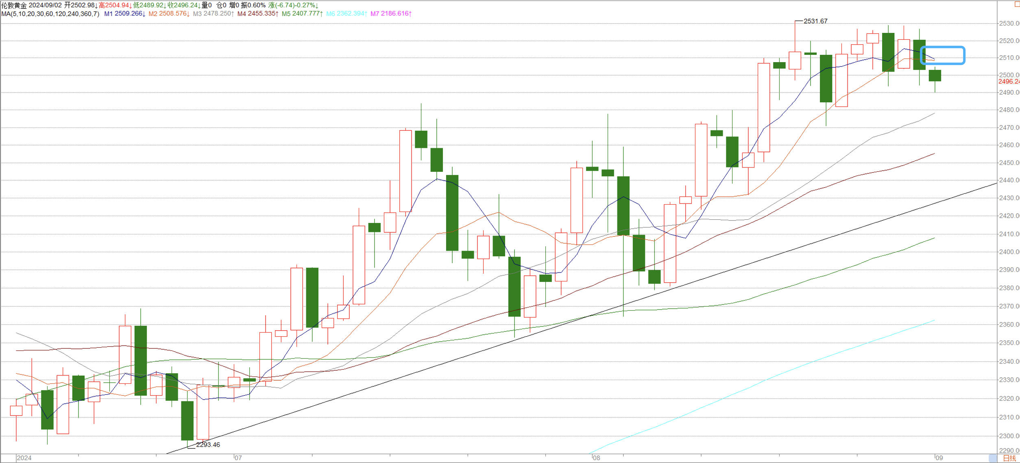Select the 2024/09/02 date in header
Viewport: 1020px width, 463px height.
tap(45, 5)
